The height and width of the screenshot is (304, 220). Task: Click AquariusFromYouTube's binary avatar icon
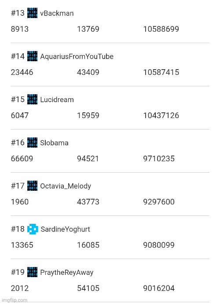tap(33, 56)
